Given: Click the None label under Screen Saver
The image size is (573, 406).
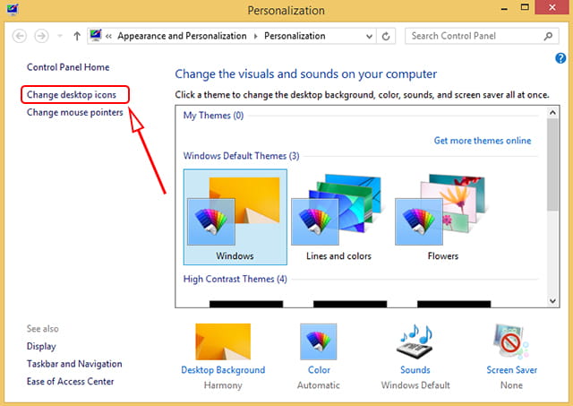Looking at the screenshot, I should (511, 385).
